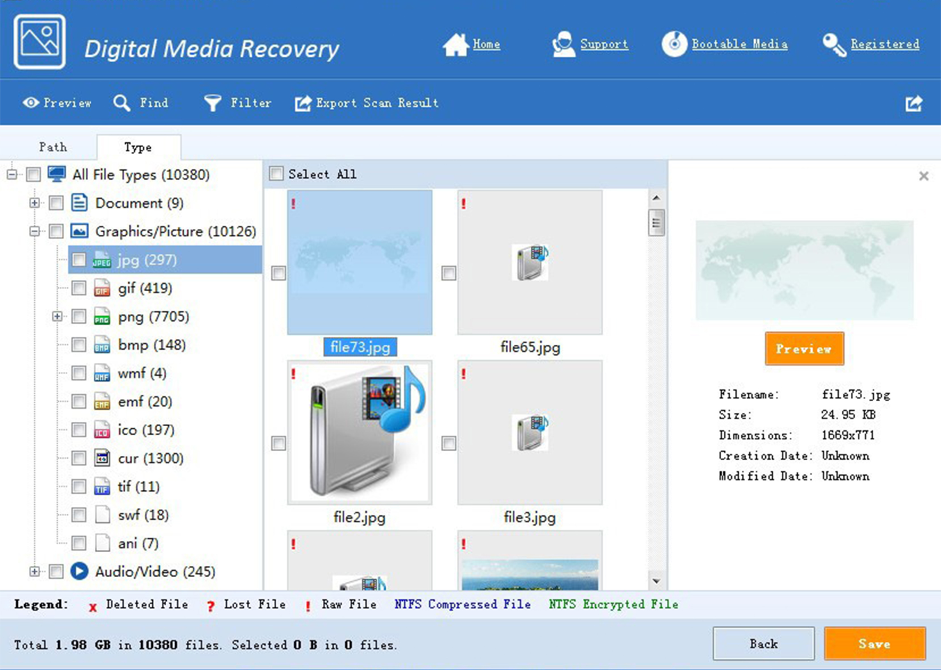
Task: Click the Registered key icon
Action: (834, 45)
